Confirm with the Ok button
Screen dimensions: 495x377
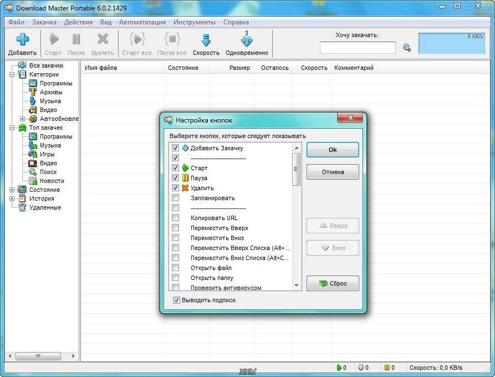333,150
